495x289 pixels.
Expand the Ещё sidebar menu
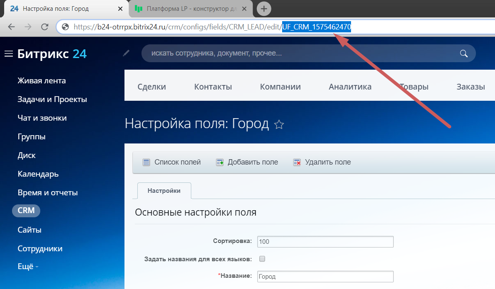click(x=28, y=267)
